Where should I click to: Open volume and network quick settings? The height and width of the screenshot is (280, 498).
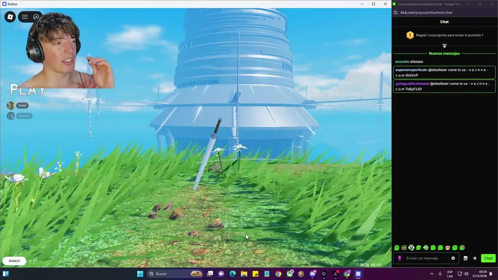coord(463,274)
